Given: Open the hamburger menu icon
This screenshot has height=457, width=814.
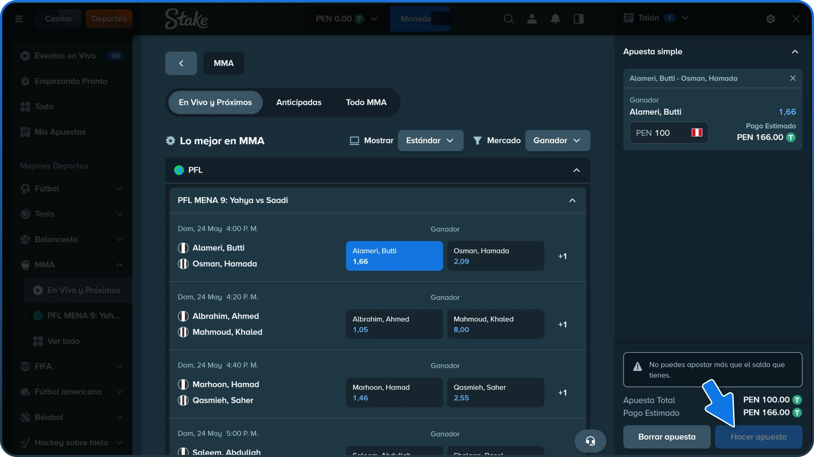Looking at the screenshot, I should 19,19.
